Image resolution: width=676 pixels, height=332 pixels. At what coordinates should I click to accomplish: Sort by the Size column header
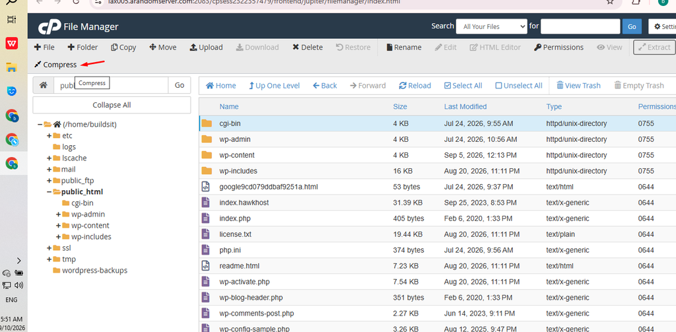click(399, 106)
